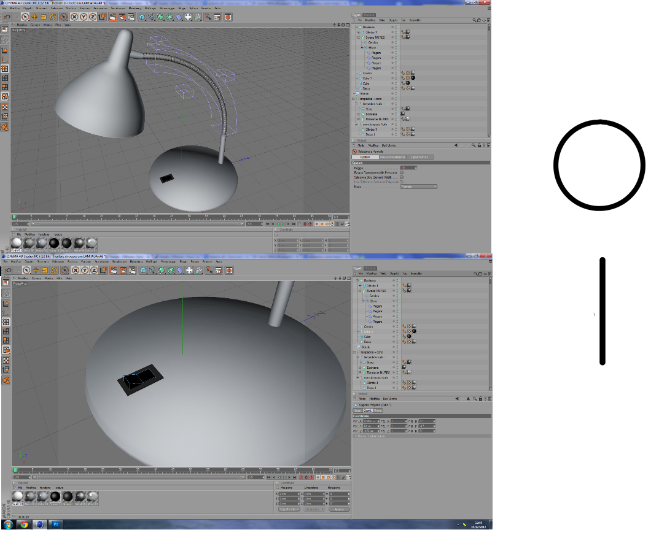Switch to the Asse di Modellazione tab

392,157
